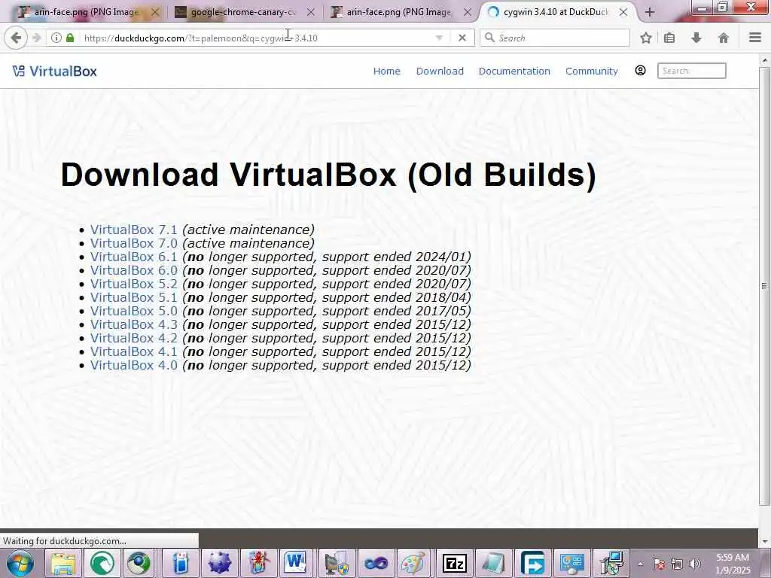Open the downloads arrow icon
771x578 pixels.
[x=696, y=38]
